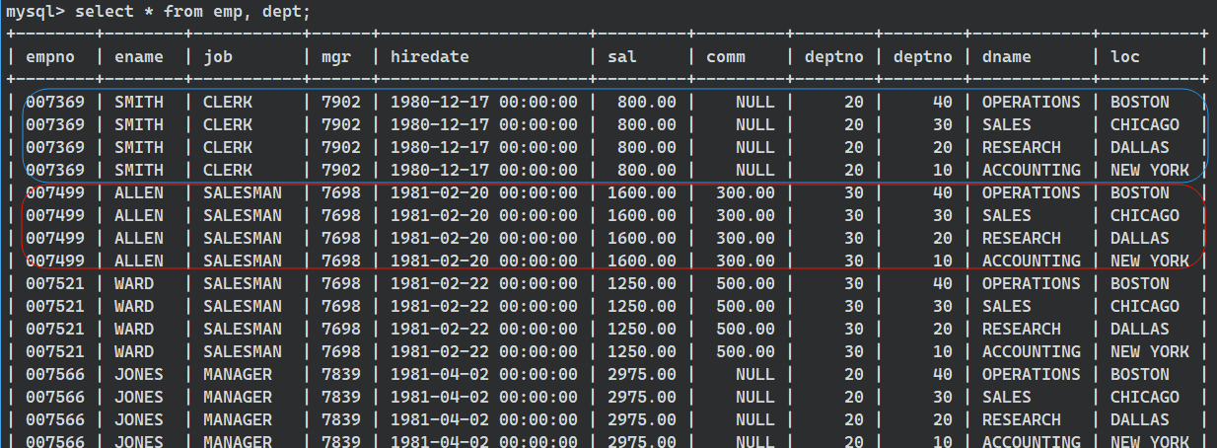Select the "dname" column header
1217x448 pixels.
[x=1007, y=56]
